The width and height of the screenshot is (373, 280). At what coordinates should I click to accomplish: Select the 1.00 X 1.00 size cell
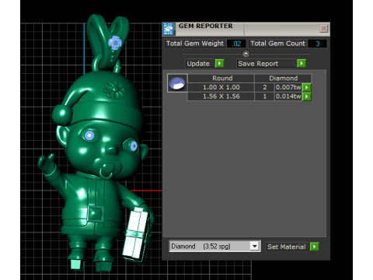(221, 87)
